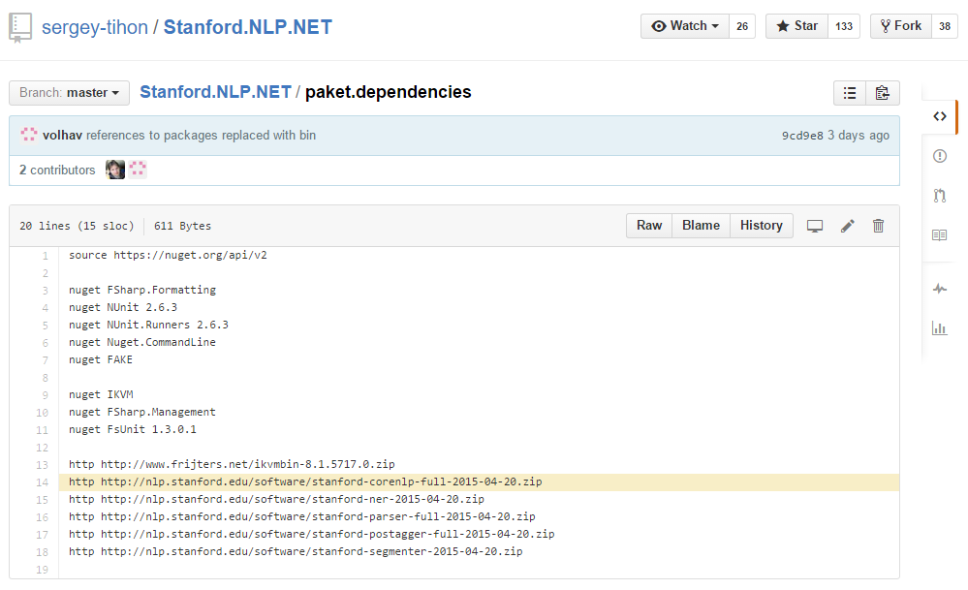Open volhav author link
Screen dimensions: 968x590
[62, 136]
